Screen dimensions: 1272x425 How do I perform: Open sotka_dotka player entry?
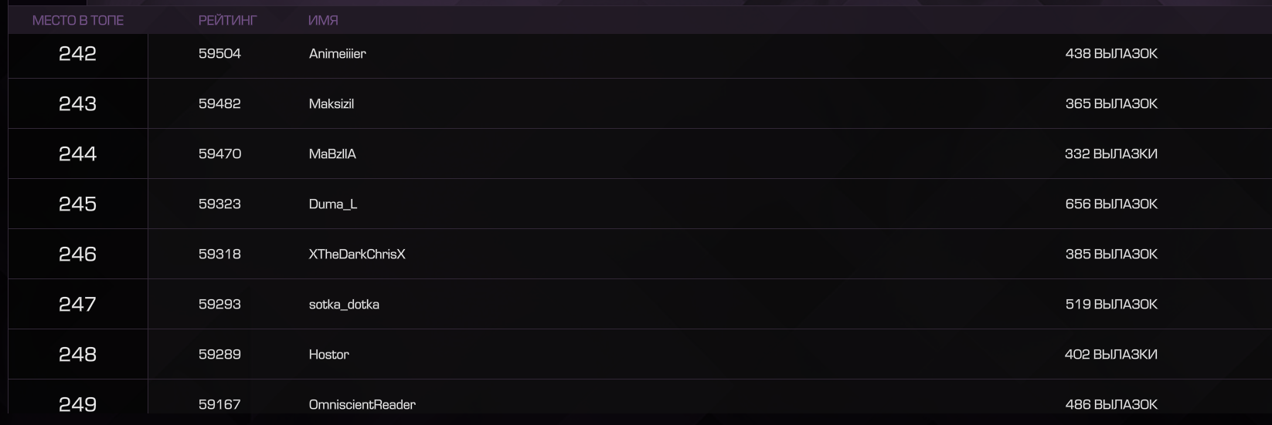click(344, 305)
